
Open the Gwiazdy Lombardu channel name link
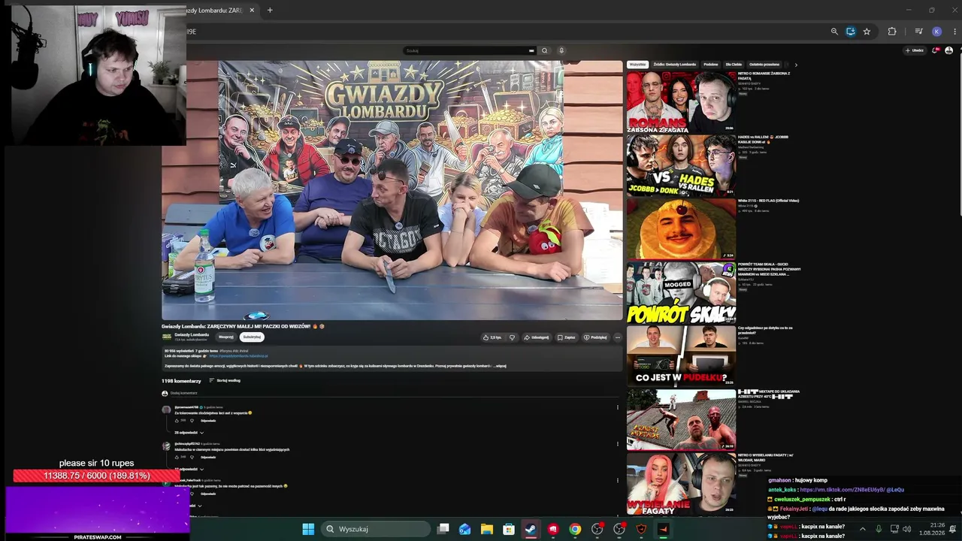(x=192, y=334)
